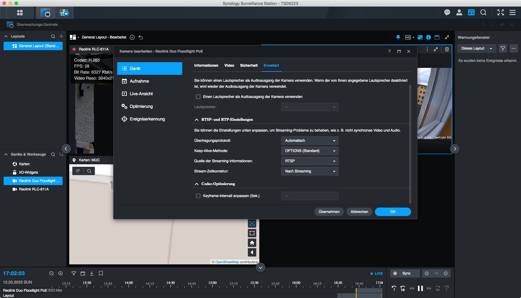Viewport: 521px width, 298px height.
Task: Open the timeline calendar date picker
Action: coord(83,273)
